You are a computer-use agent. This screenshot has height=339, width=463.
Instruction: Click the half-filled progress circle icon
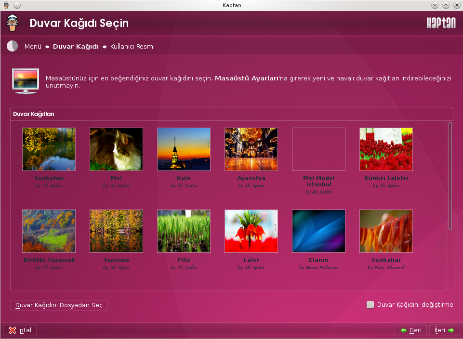point(13,46)
